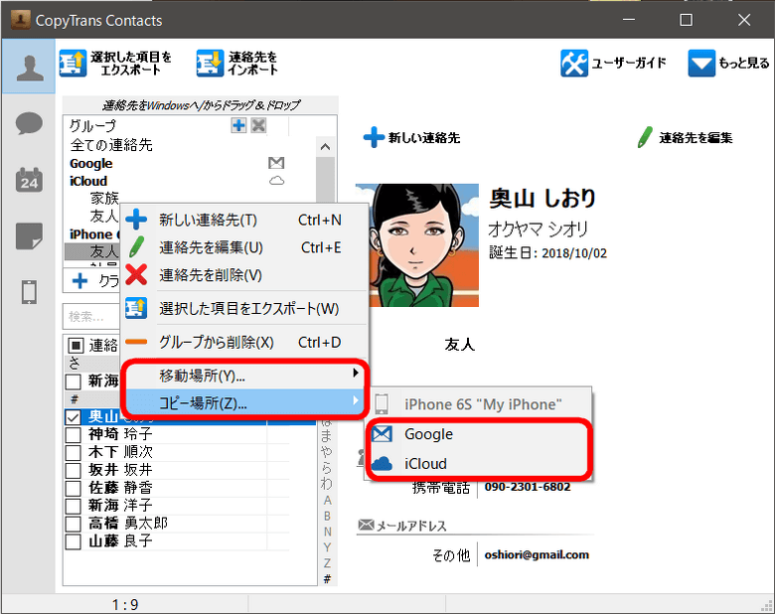The image size is (775, 614).
Task: Select the 家族 group under iCloud
Action: (104, 199)
